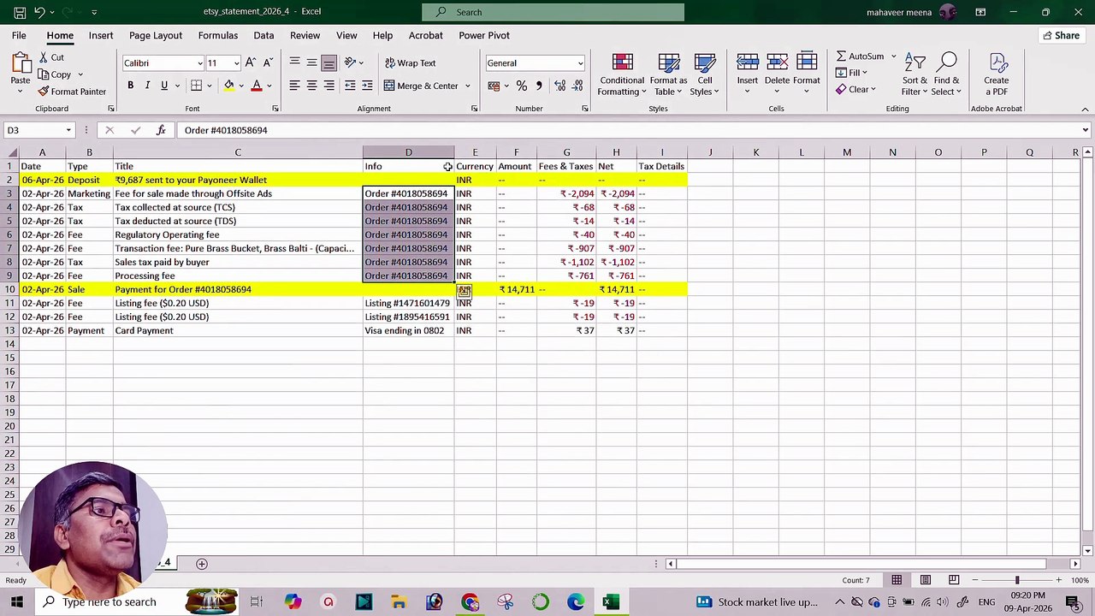Open the font name dropdown
The image size is (1095, 616).
click(200, 63)
